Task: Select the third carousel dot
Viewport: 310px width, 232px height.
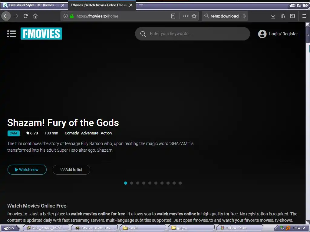Action: click(138, 183)
